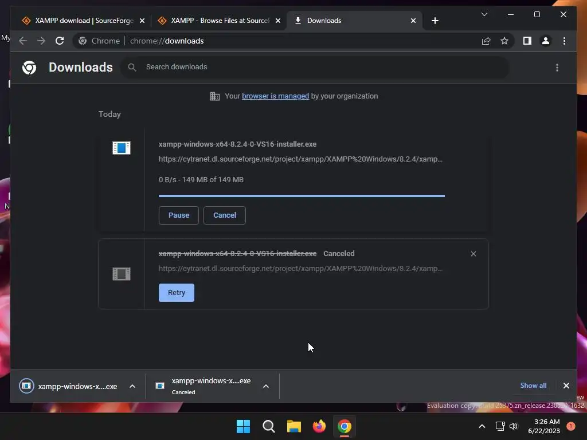Click the active download's installer file icon

tap(122, 148)
